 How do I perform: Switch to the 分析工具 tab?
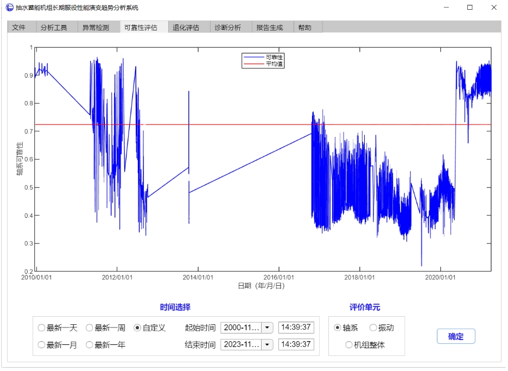[54, 27]
